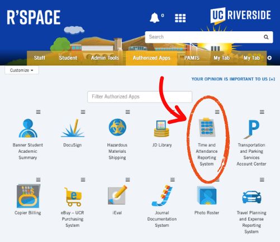Screen dimensions: 280x242
Task: Click Your Opinion Is Important To Us link
Action: [x=233, y=79]
